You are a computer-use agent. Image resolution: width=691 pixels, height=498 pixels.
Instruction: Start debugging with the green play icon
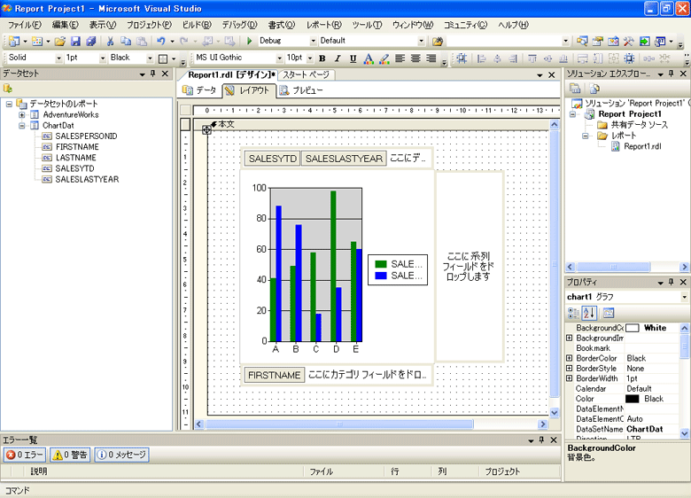click(x=250, y=41)
